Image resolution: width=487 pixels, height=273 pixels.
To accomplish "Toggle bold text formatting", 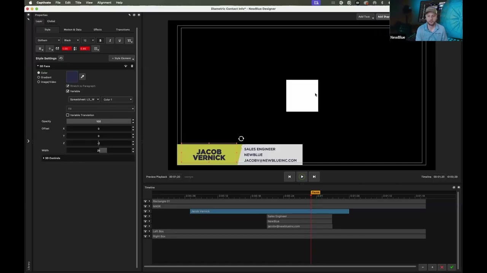I will (x=100, y=41).
